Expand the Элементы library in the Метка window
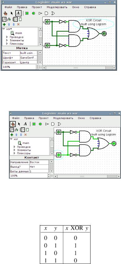This screenshot has width=121, height=264. [x=7, y=40]
